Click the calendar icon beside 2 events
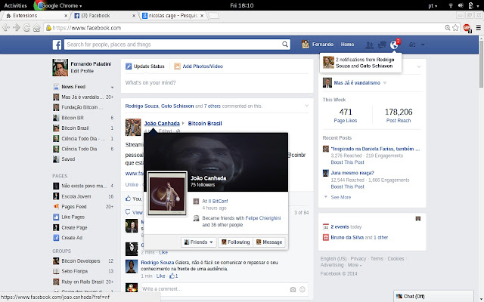This screenshot has height=302, width=484. click(x=326, y=226)
